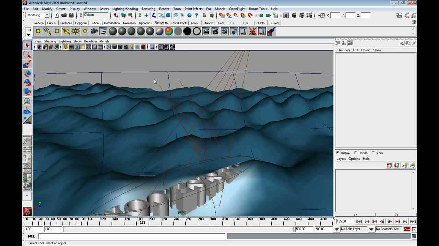Toggle use all lights bulb icon
Screen dimensions: 439x246
pyautogui.click(x=132, y=47)
